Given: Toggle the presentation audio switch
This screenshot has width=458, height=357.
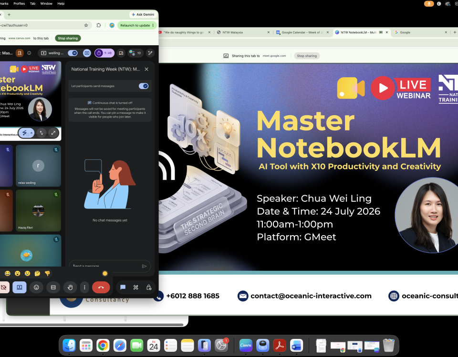Looking at the screenshot, I should pos(73,53).
